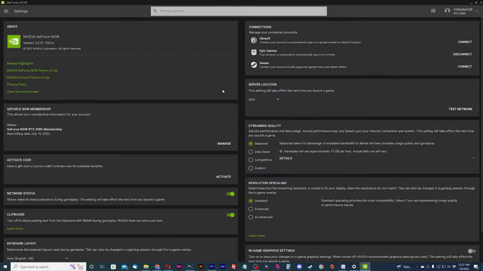
Task: Click the search magnifier in the games search bar
Action: [155, 11]
